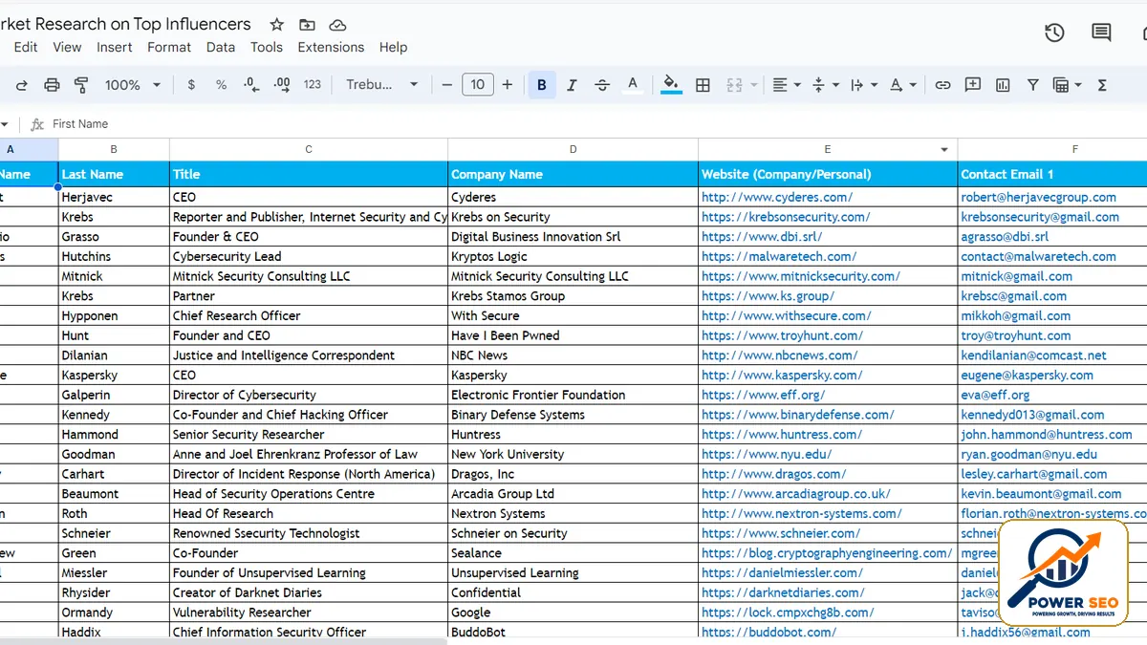Format as currency dollar sign
This screenshot has width=1147, height=645.
click(191, 85)
